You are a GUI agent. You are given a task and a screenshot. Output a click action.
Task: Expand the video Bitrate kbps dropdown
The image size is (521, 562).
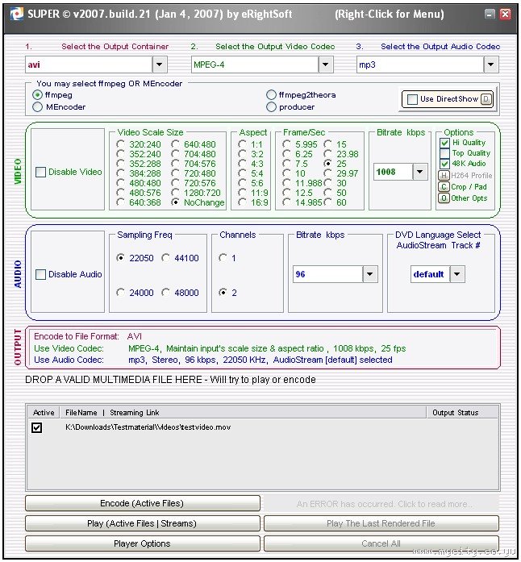click(x=419, y=172)
